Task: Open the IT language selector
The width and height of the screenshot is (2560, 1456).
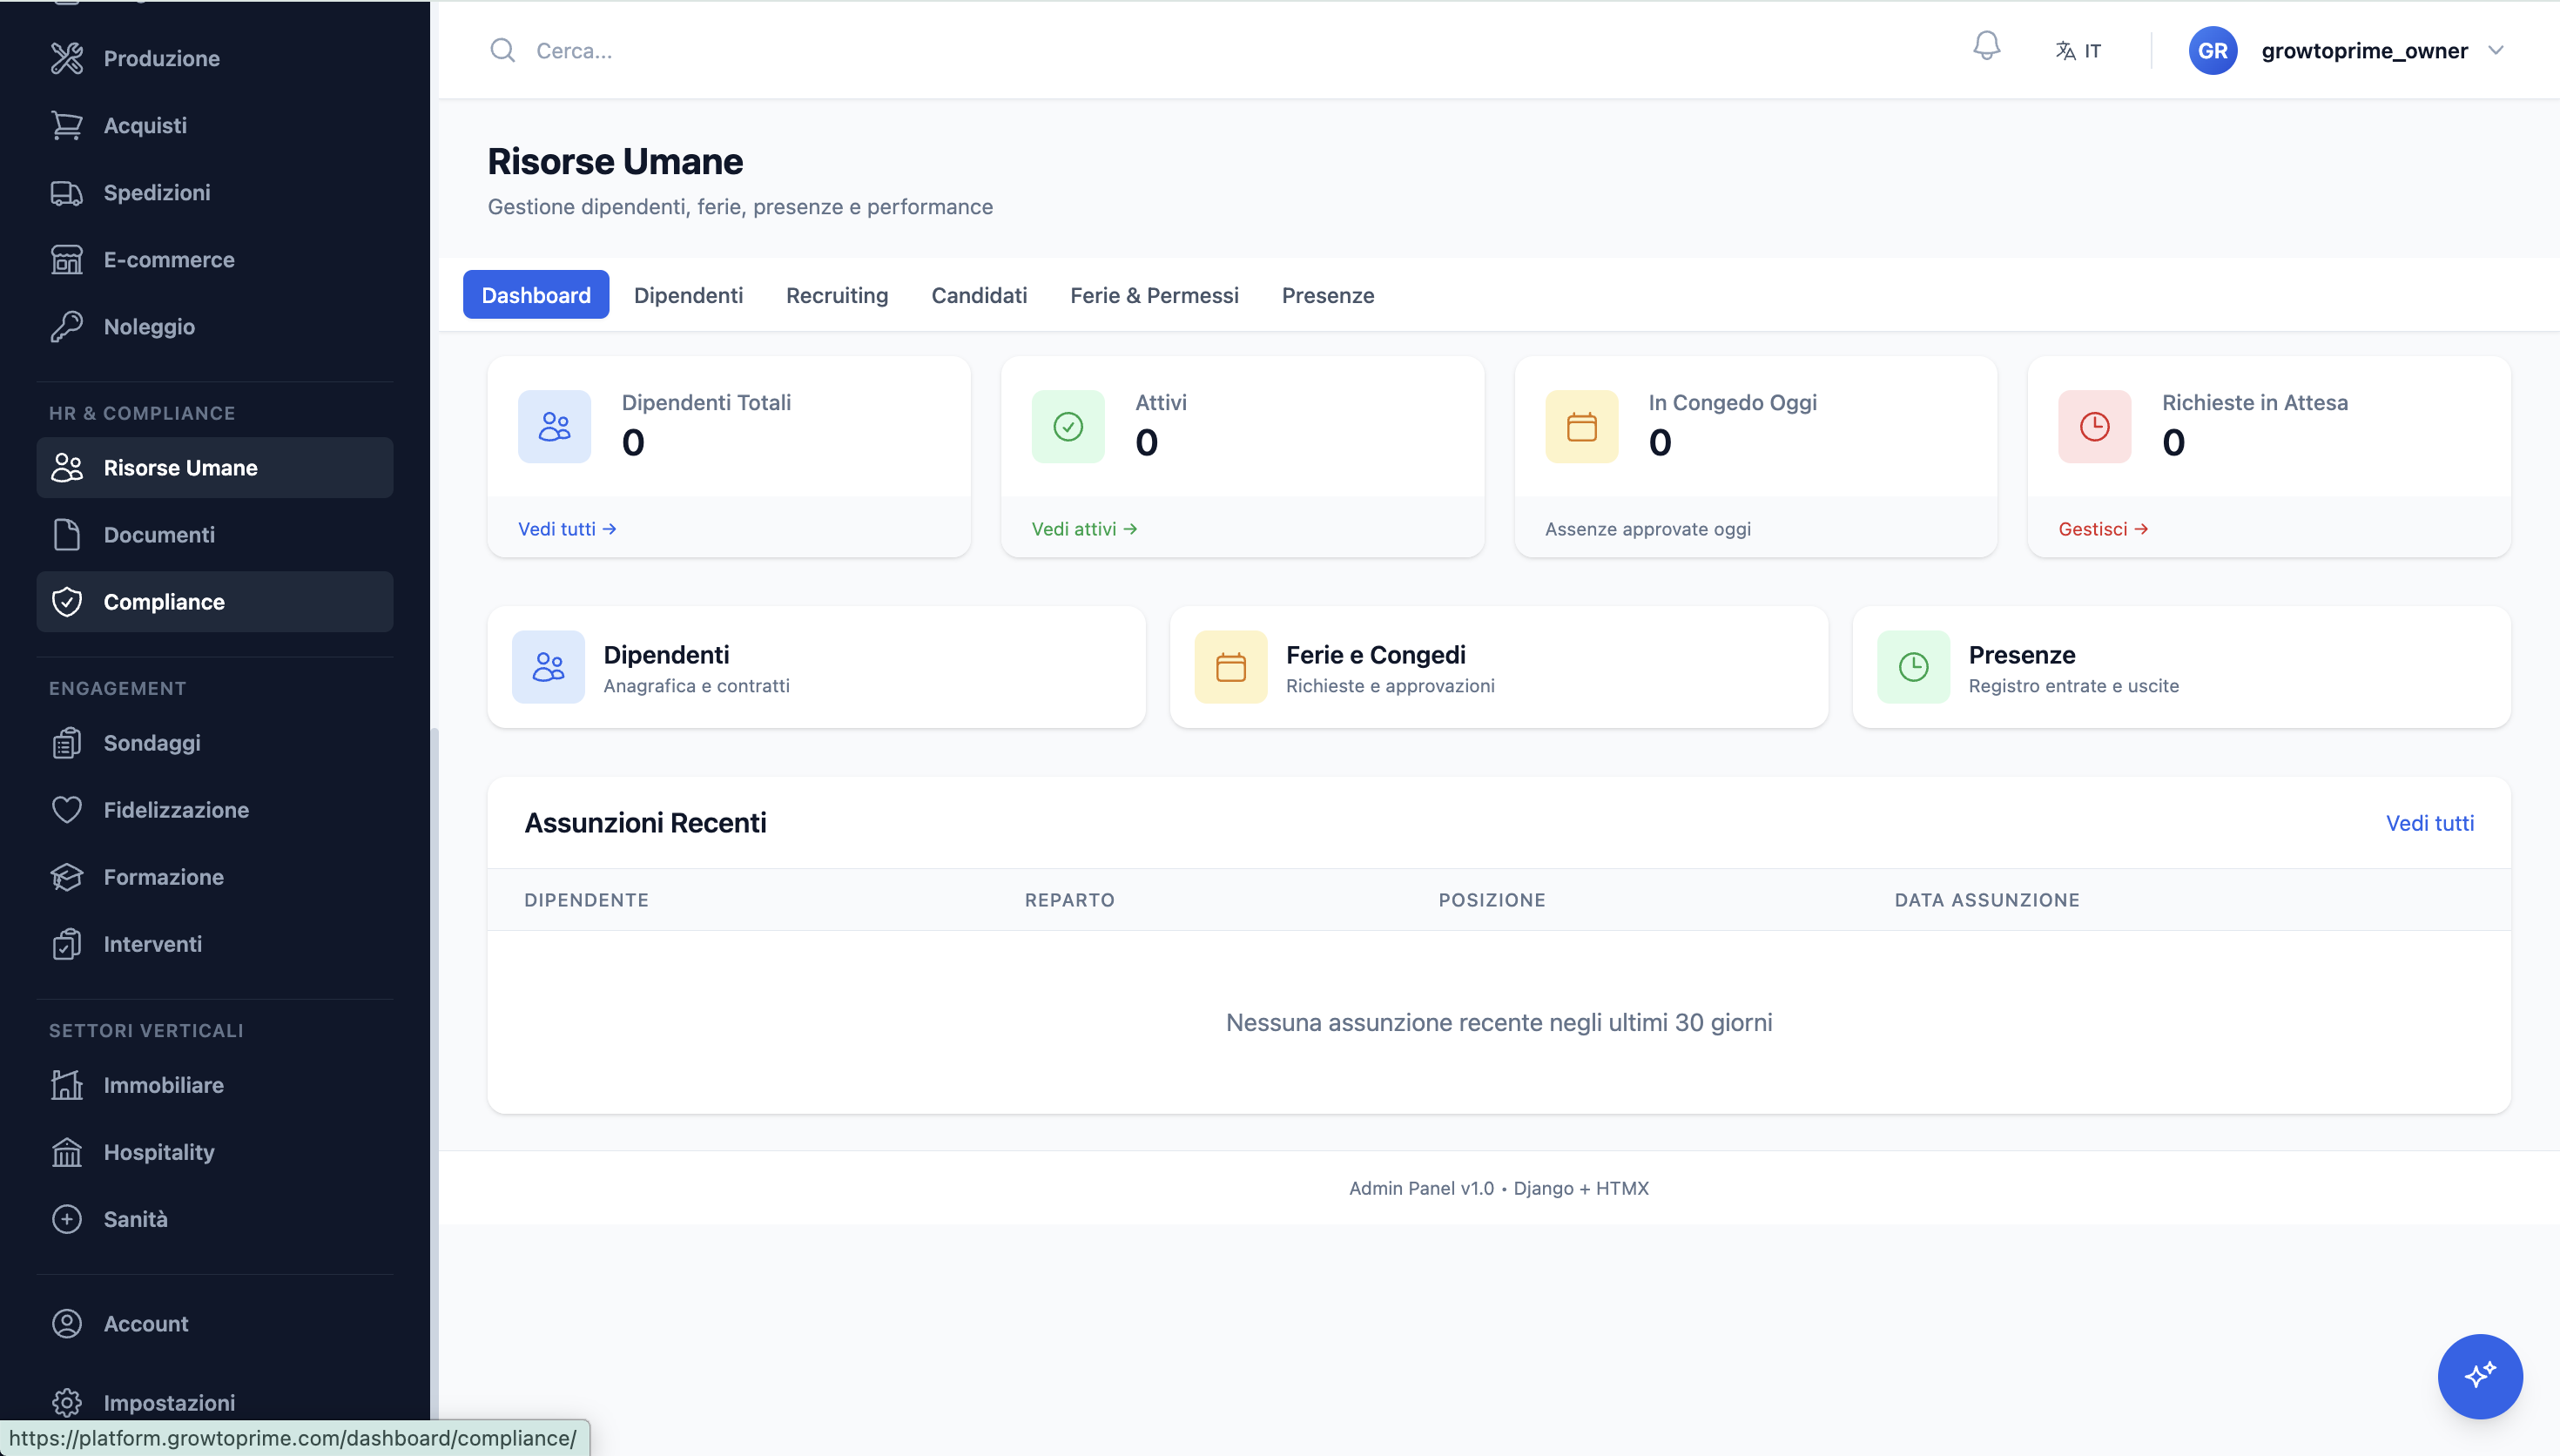Action: (x=2078, y=51)
